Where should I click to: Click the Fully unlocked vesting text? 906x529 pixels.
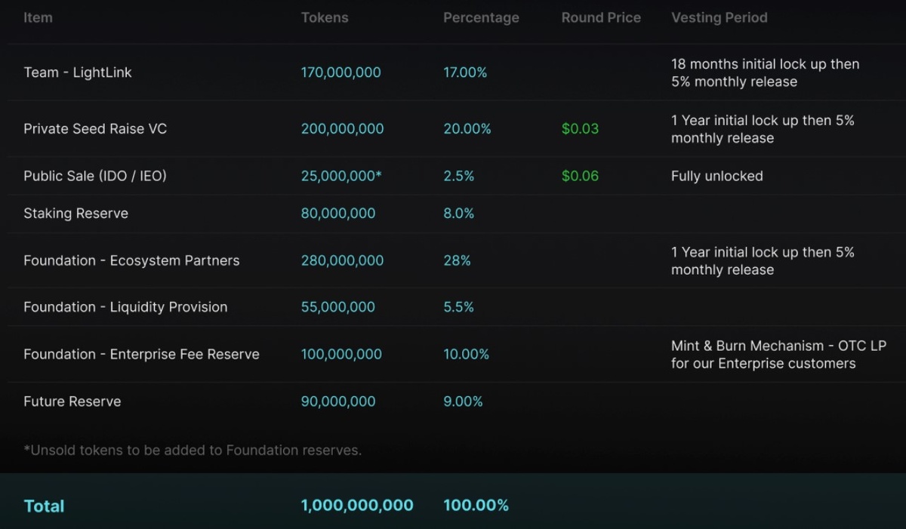[716, 176]
